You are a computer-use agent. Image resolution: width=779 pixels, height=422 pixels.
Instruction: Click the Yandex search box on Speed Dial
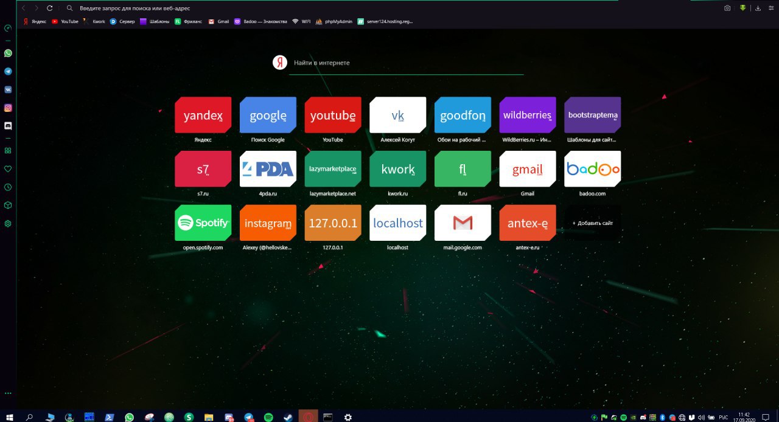click(406, 63)
